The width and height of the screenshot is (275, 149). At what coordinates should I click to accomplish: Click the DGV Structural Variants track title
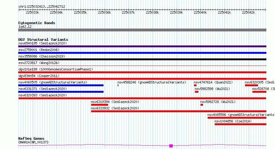click(x=43, y=40)
